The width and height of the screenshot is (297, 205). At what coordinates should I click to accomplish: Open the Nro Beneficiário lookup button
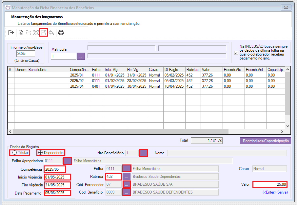[143, 153]
